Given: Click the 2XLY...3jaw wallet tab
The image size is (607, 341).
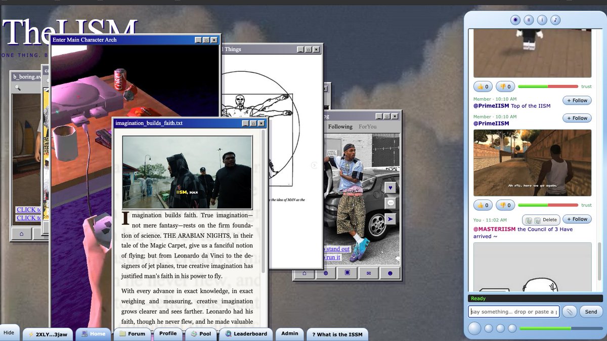Looking at the screenshot, I should (48, 334).
